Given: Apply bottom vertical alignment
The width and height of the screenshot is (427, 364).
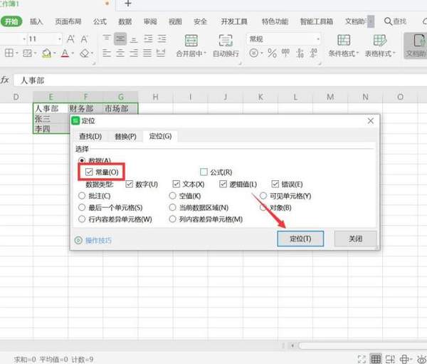Looking at the screenshot, I should pyautogui.click(x=134, y=38).
